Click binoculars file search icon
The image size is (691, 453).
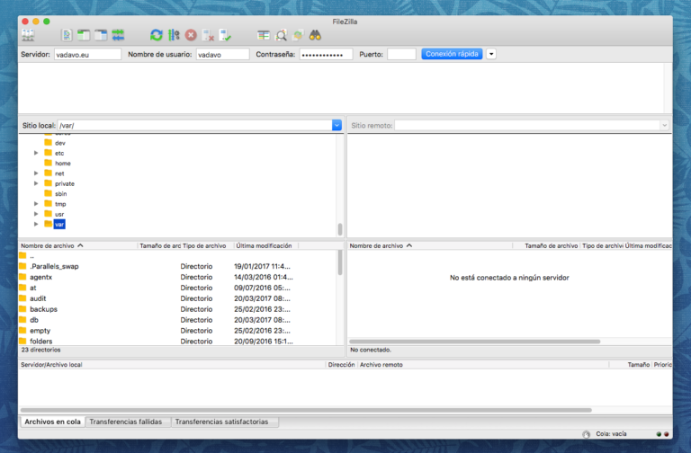(x=315, y=35)
